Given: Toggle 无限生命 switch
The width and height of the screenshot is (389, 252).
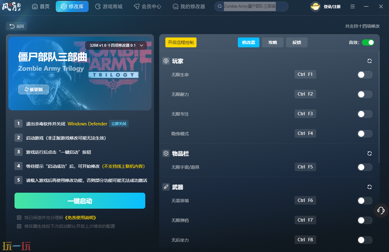Looking at the screenshot, I should [x=365, y=75].
